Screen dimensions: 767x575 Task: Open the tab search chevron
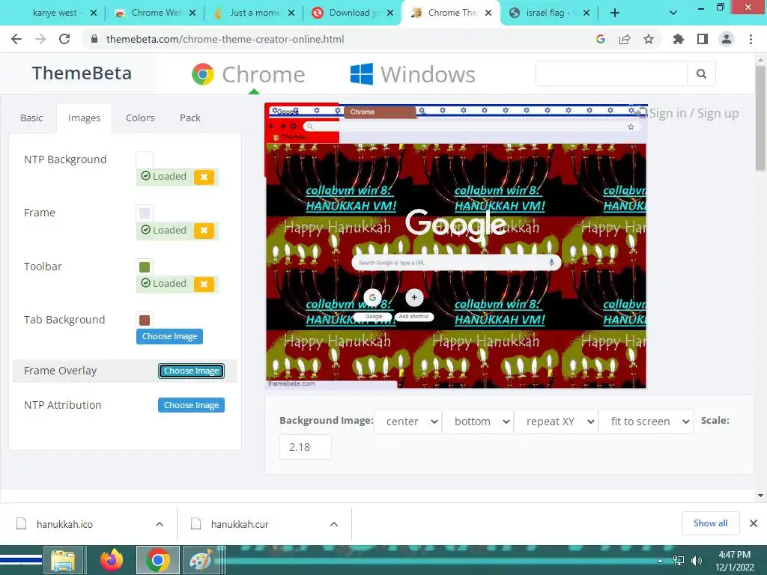[673, 13]
